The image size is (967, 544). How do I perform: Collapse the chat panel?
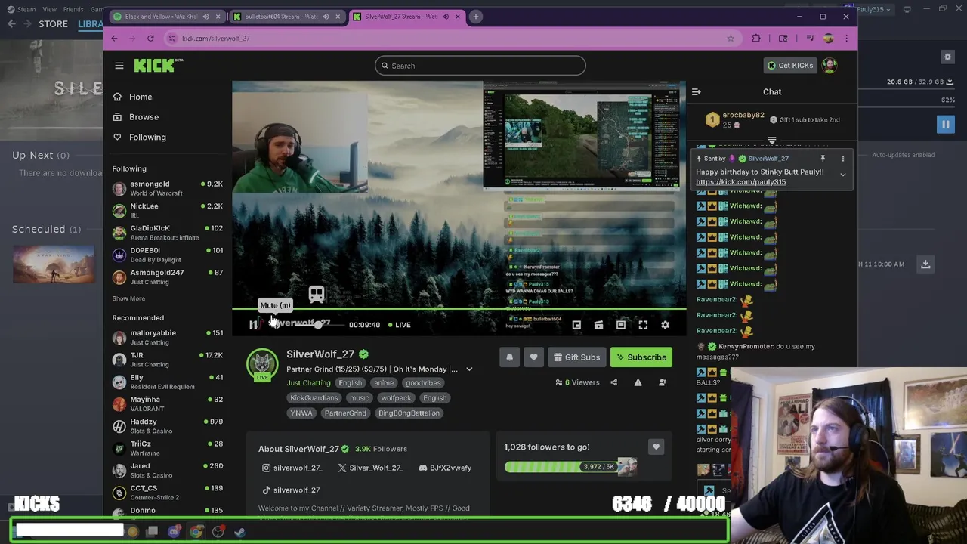pos(696,92)
